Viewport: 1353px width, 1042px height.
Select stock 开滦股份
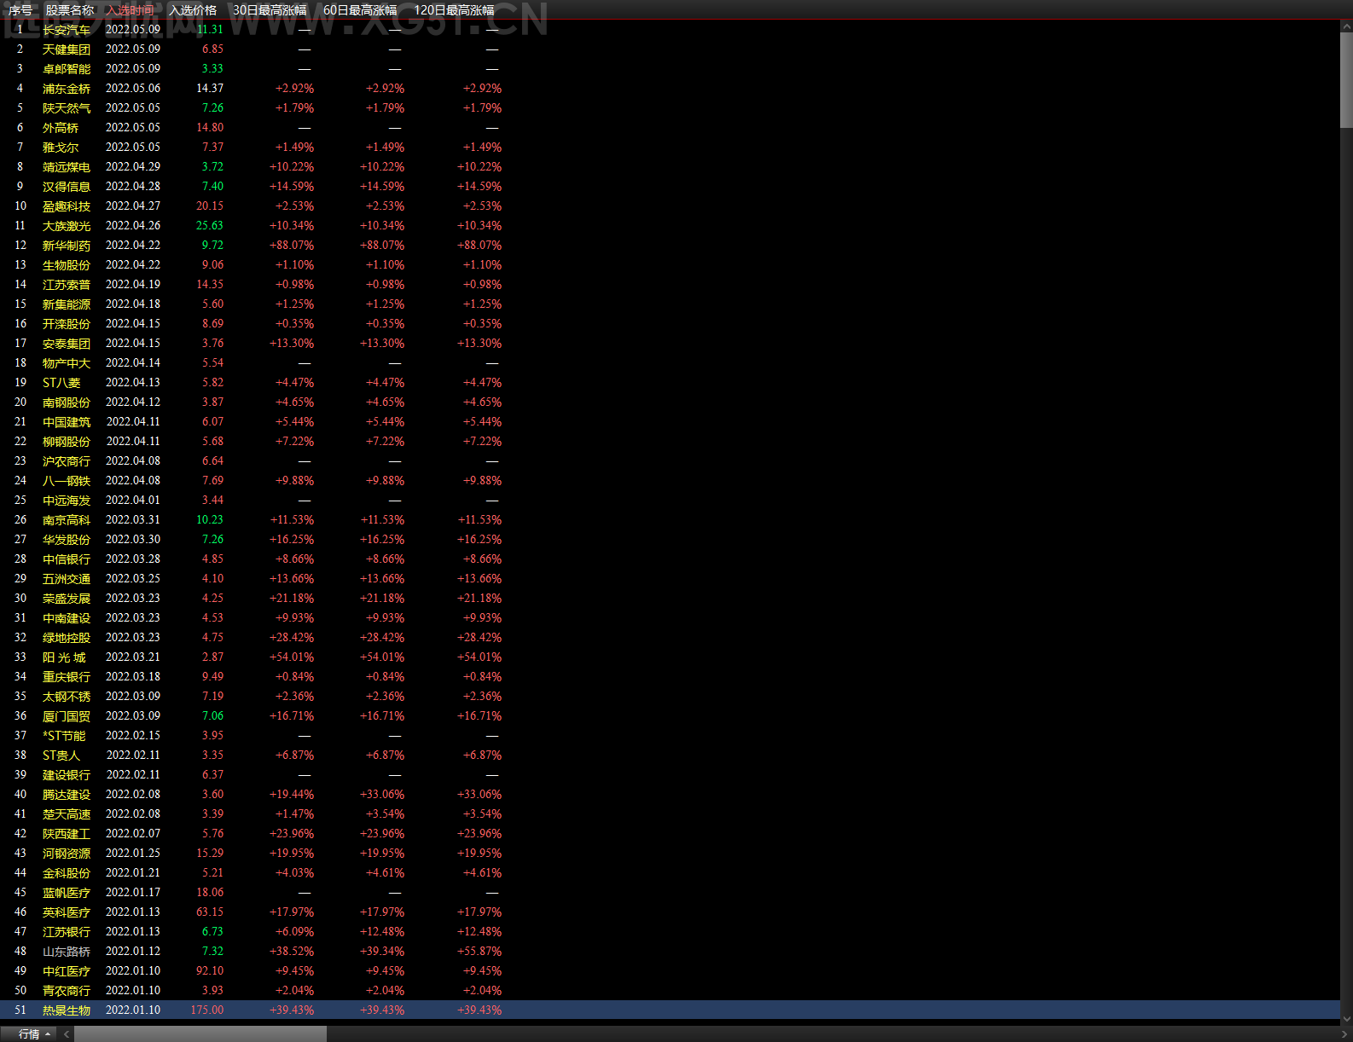pyautogui.click(x=67, y=324)
